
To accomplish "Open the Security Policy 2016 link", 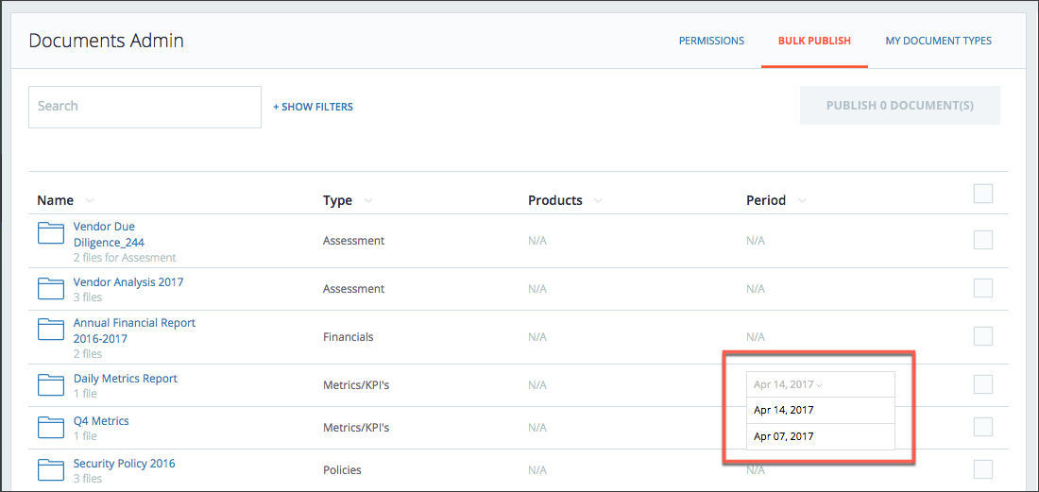I will (x=124, y=464).
